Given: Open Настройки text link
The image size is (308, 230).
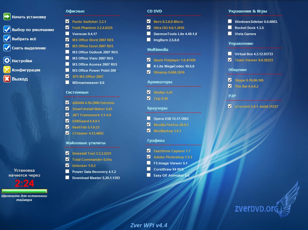Looking at the screenshot, I should (22, 61).
